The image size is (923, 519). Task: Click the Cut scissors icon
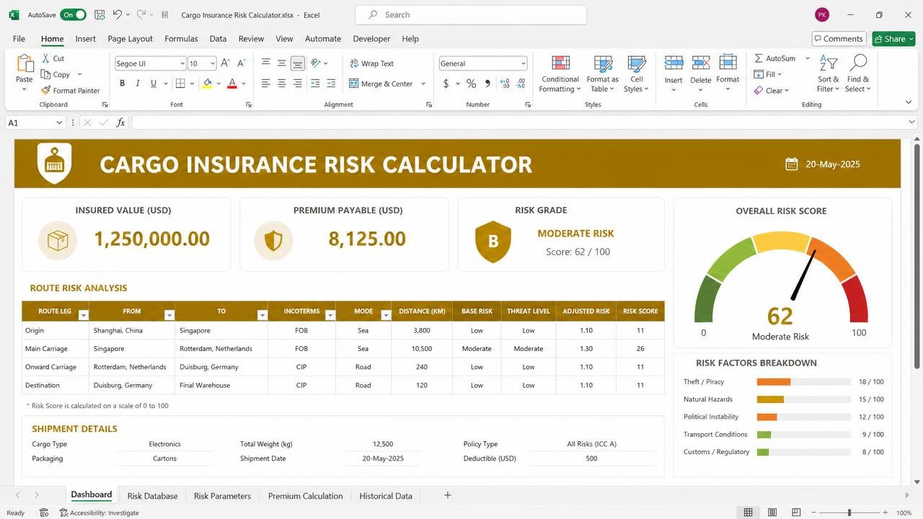(x=46, y=58)
